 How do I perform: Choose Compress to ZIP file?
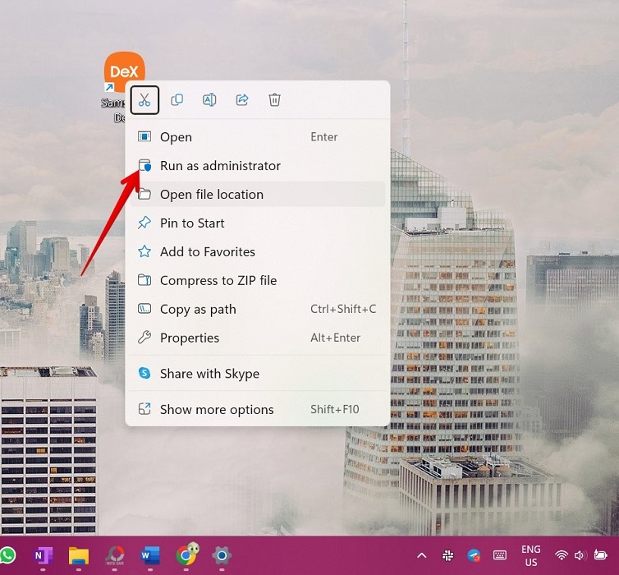(258, 280)
